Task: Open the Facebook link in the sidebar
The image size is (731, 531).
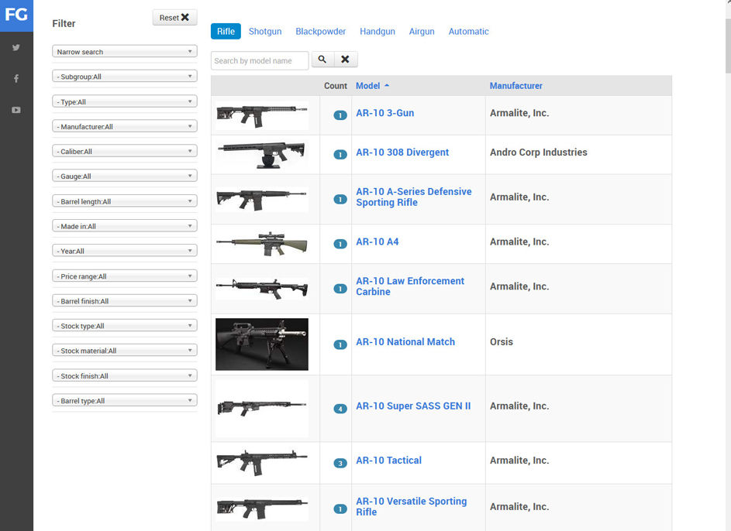Action: pyautogui.click(x=16, y=79)
